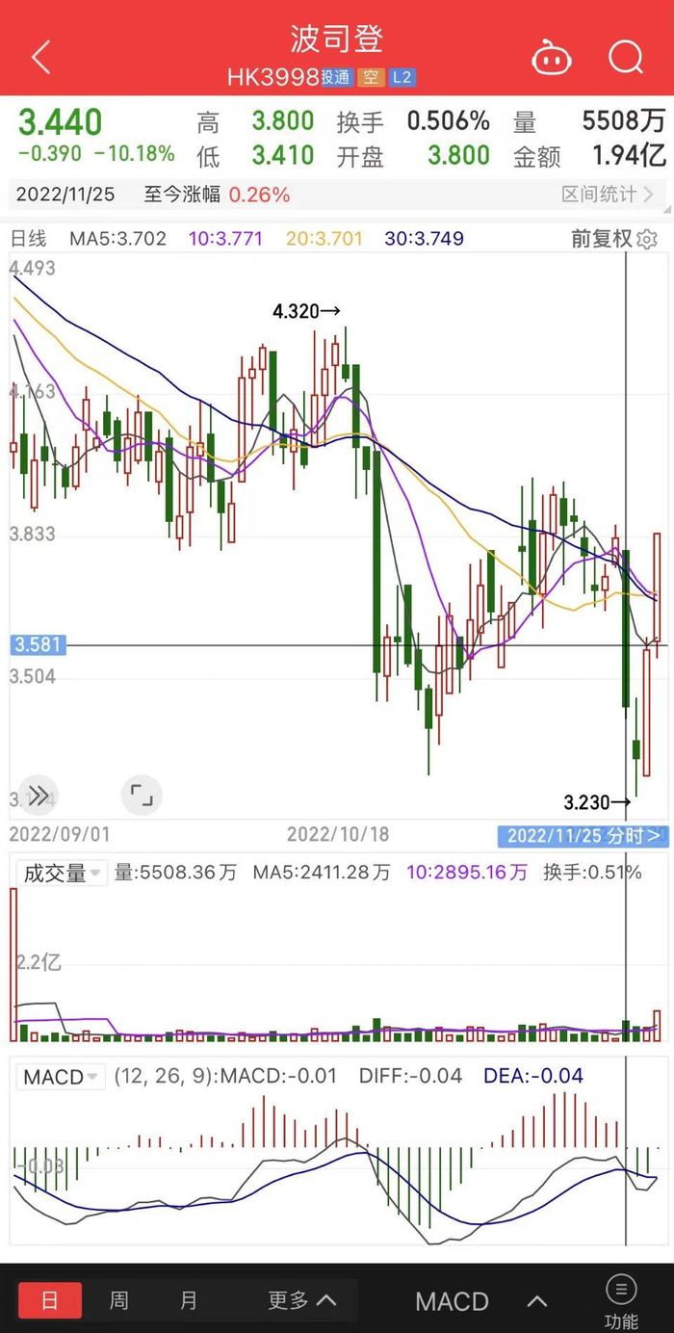The width and height of the screenshot is (674, 1333).
Task: Tap the -0.390 price change value
Action: tap(51, 154)
